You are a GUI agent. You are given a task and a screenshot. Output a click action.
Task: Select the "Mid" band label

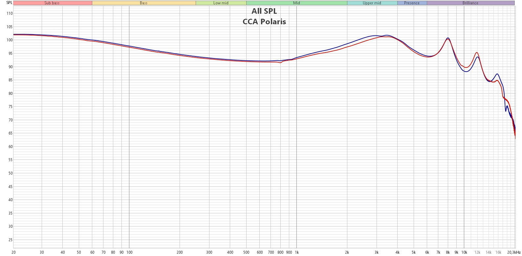296,3
